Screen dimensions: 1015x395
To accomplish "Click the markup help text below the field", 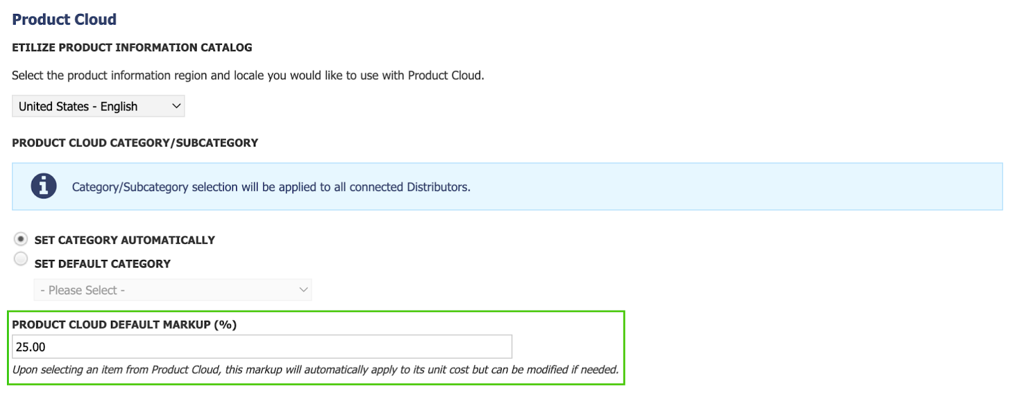I will pyautogui.click(x=315, y=370).
